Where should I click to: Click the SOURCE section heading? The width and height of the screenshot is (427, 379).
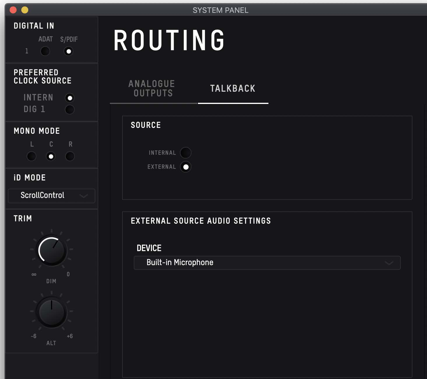click(x=146, y=125)
